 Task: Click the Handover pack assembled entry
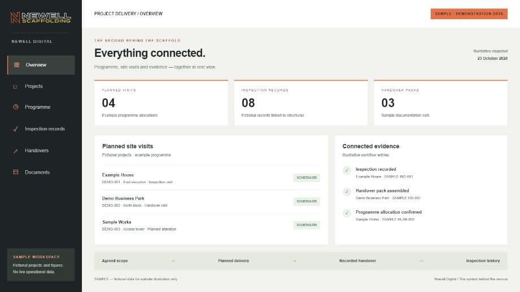coord(382,194)
